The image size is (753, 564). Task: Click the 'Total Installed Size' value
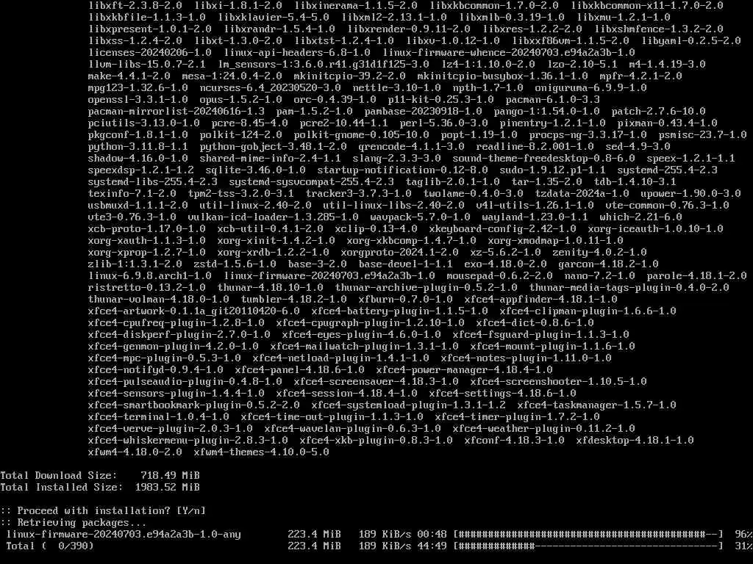[167, 488]
